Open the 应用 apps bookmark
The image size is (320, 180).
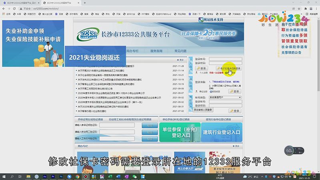[6, 14]
